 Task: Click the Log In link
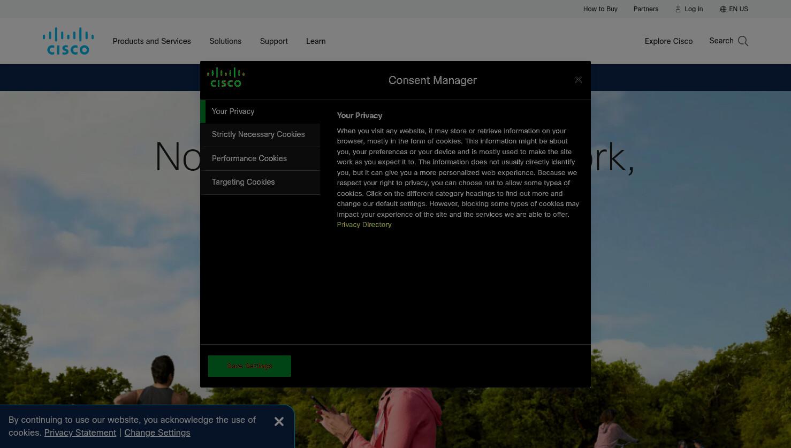coord(694,9)
